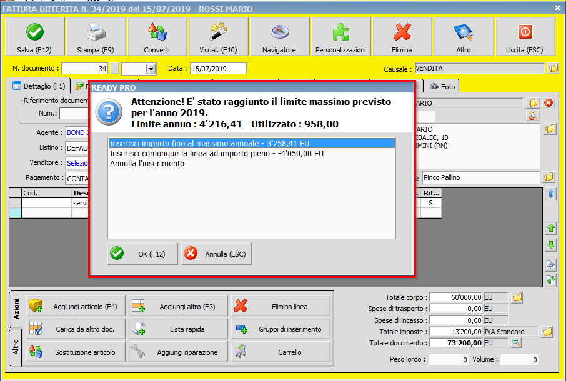Click the Cod. column header
566x381 pixels.
47,193
